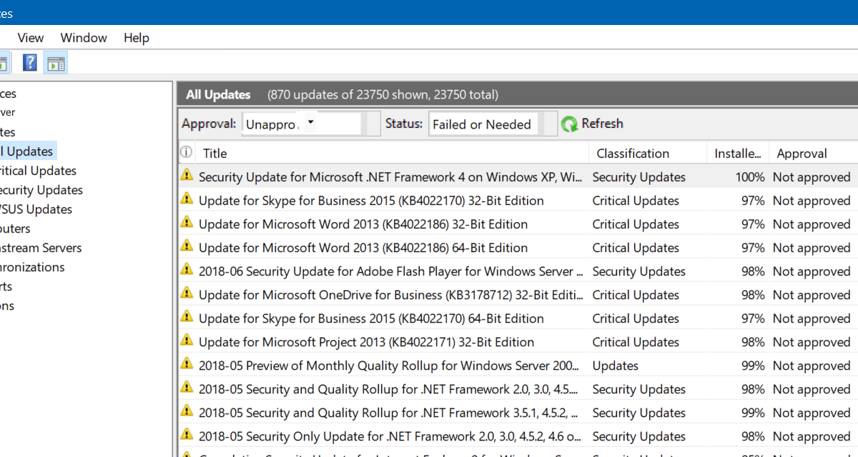Select WSUS Updates in the tree
Image resolution: width=858 pixels, height=457 pixels.
pos(36,209)
